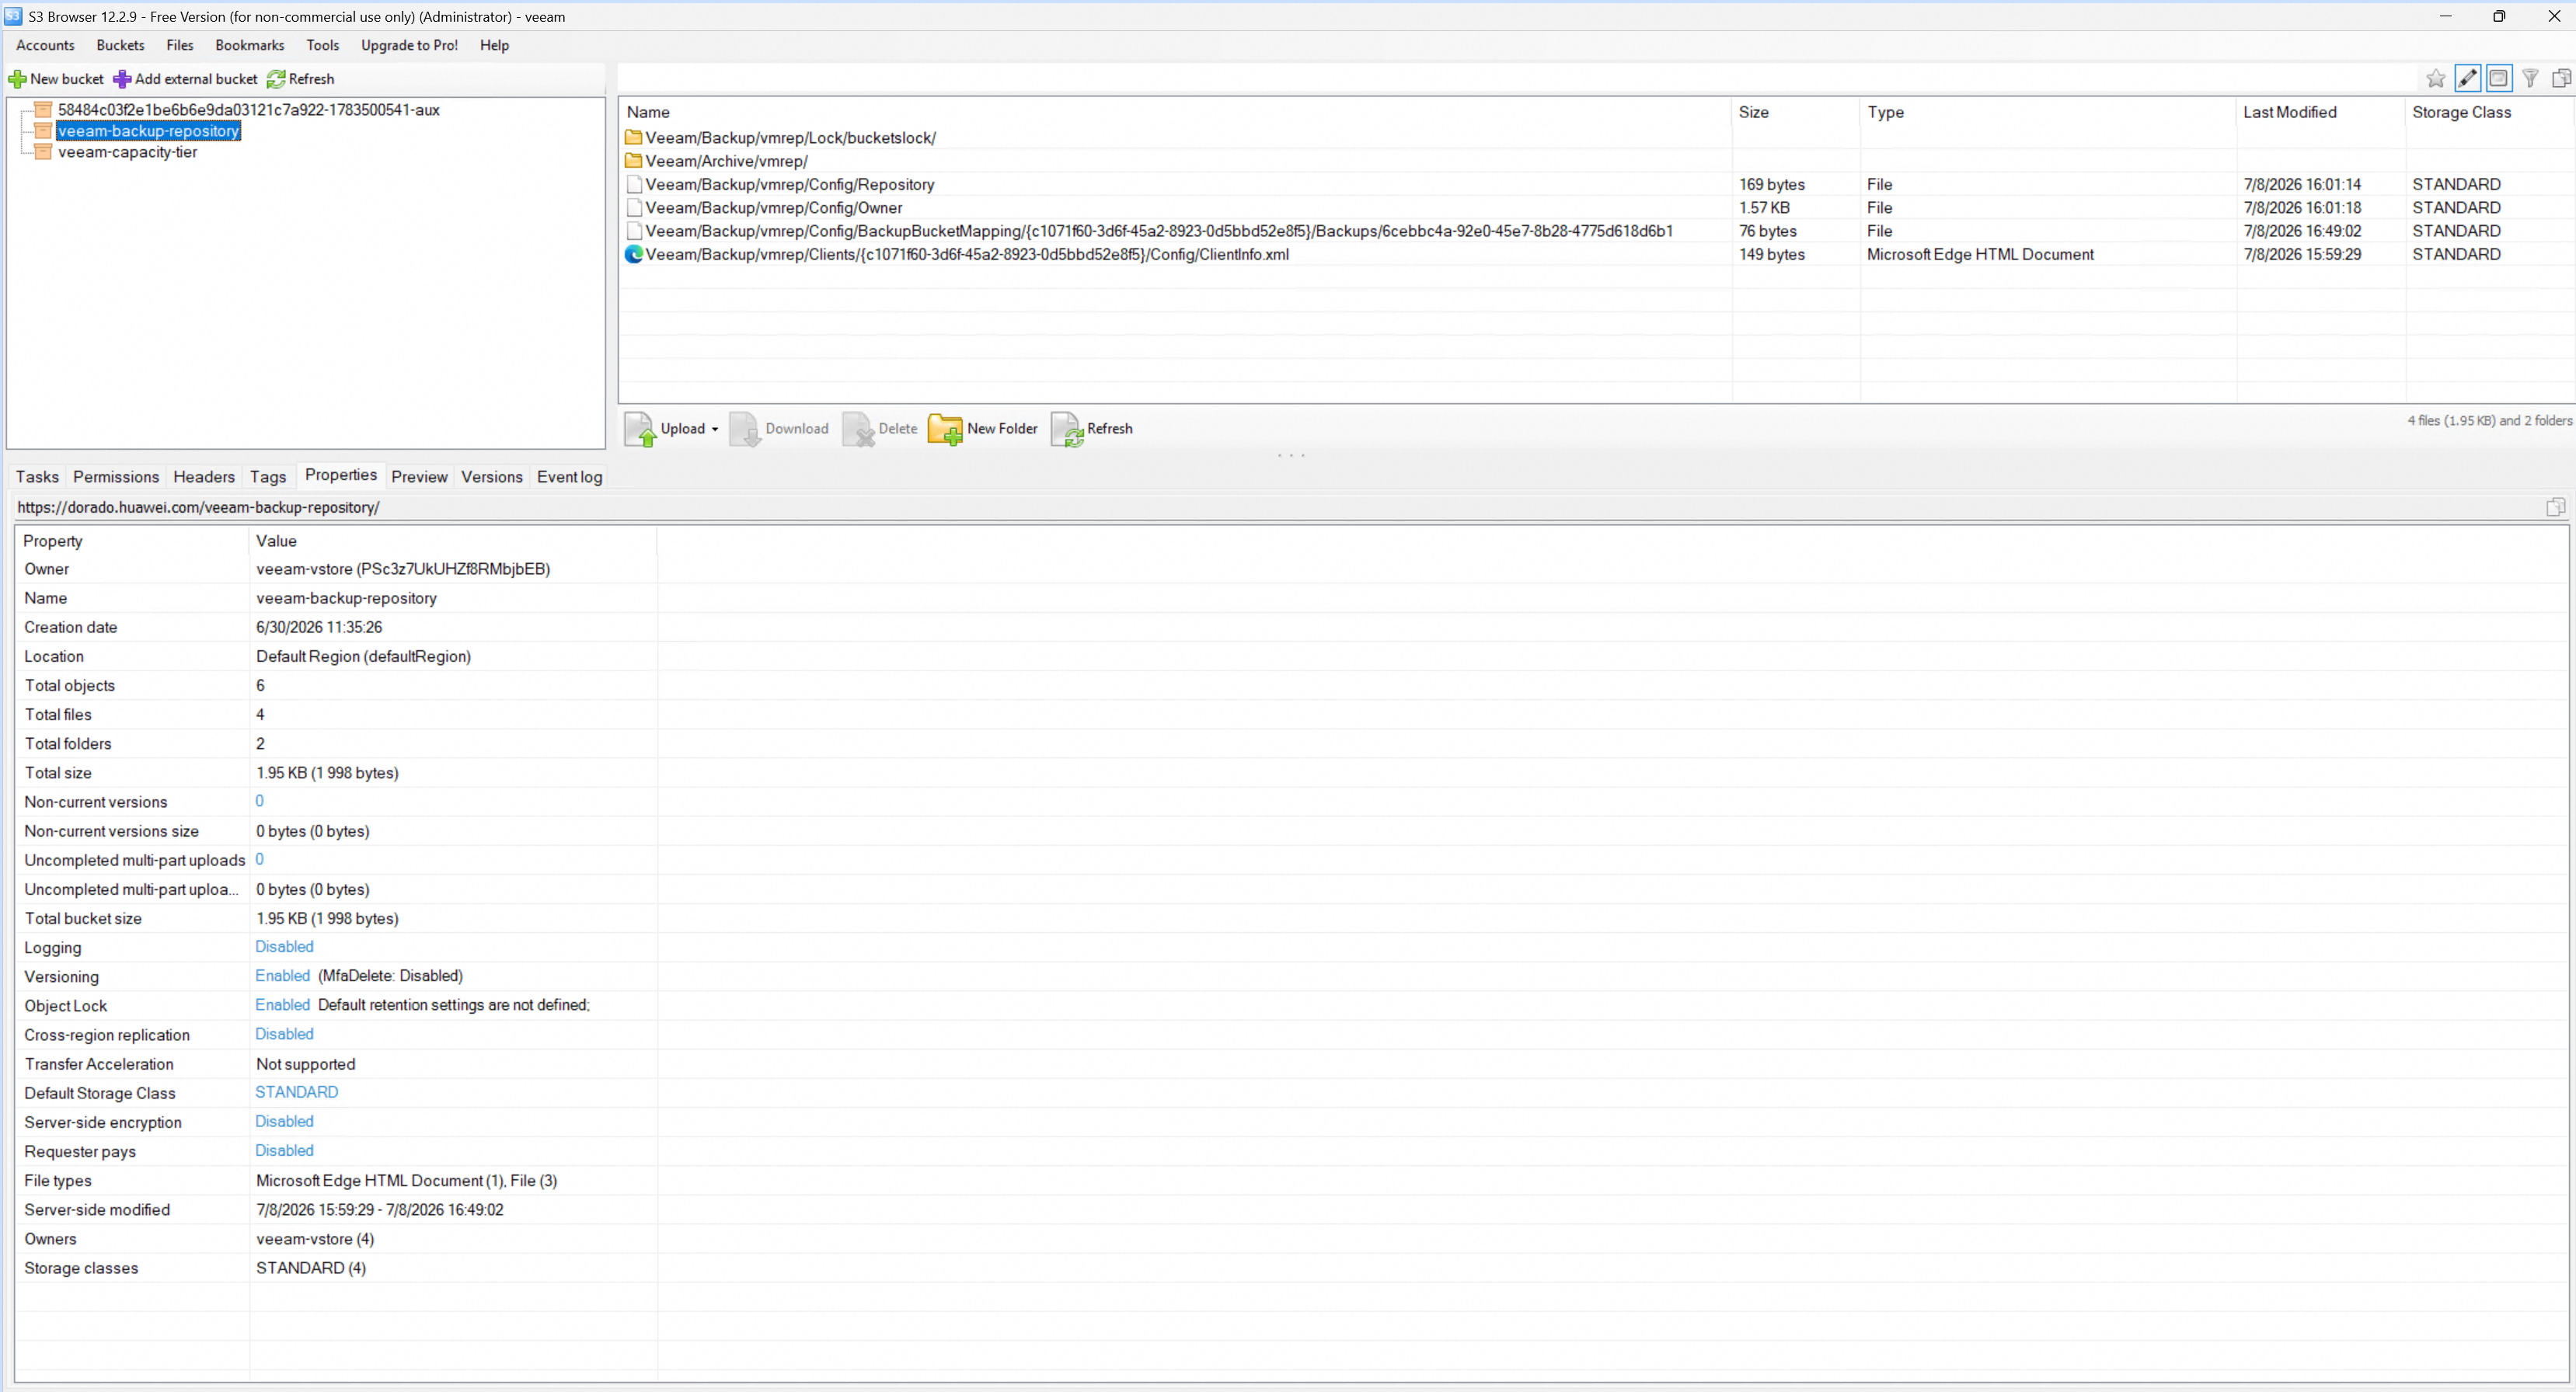Sort files by the Name column
2576x1392 pixels.
point(1175,112)
